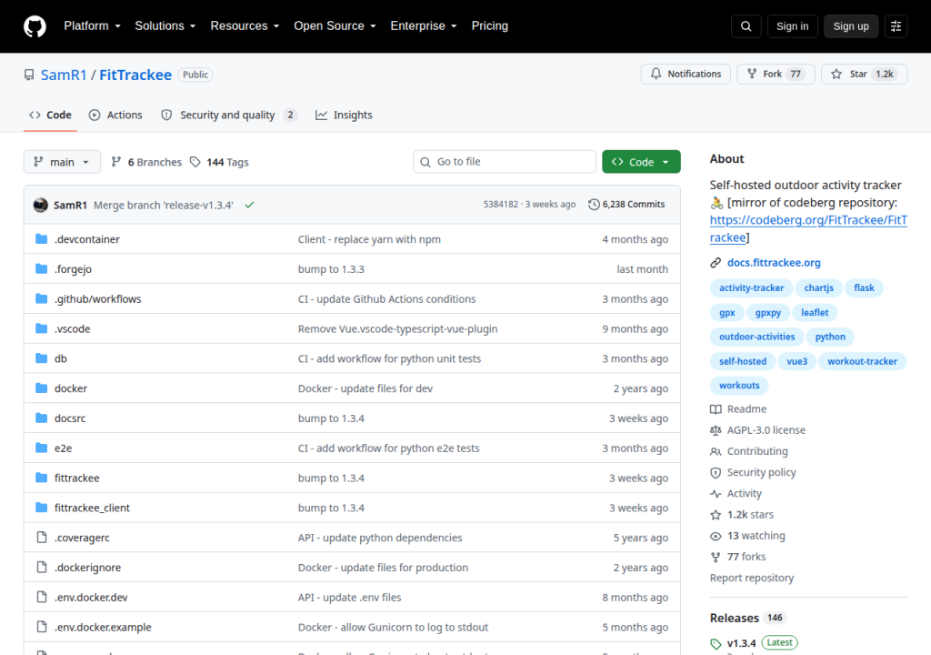Click the fork icon in Fork button

752,74
